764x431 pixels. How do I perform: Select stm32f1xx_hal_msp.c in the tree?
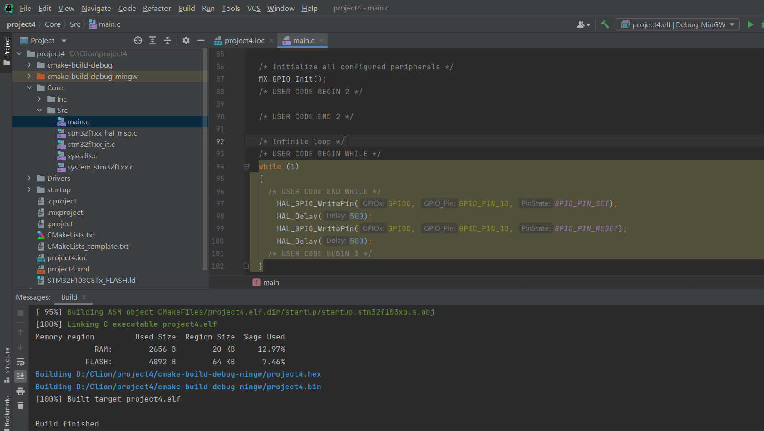pos(102,133)
